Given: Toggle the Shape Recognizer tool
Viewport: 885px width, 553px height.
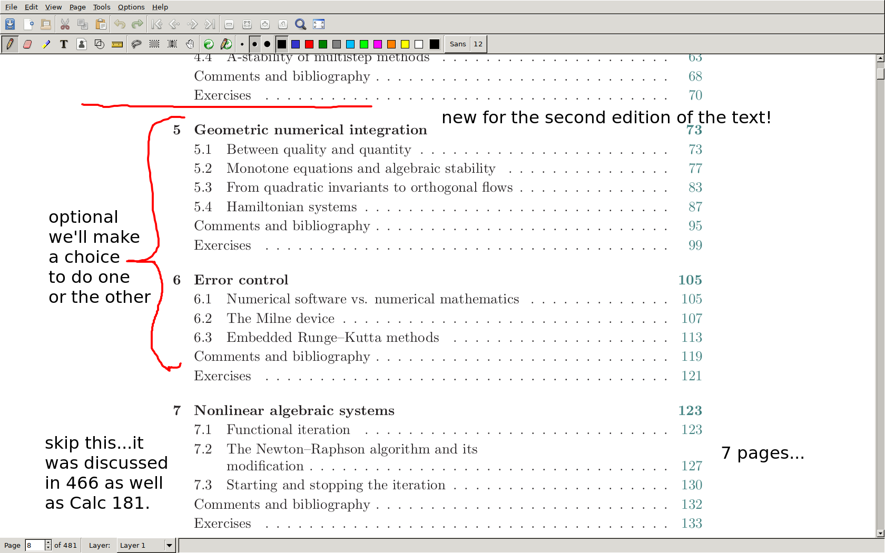Looking at the screenshot, I should (99, 44).
